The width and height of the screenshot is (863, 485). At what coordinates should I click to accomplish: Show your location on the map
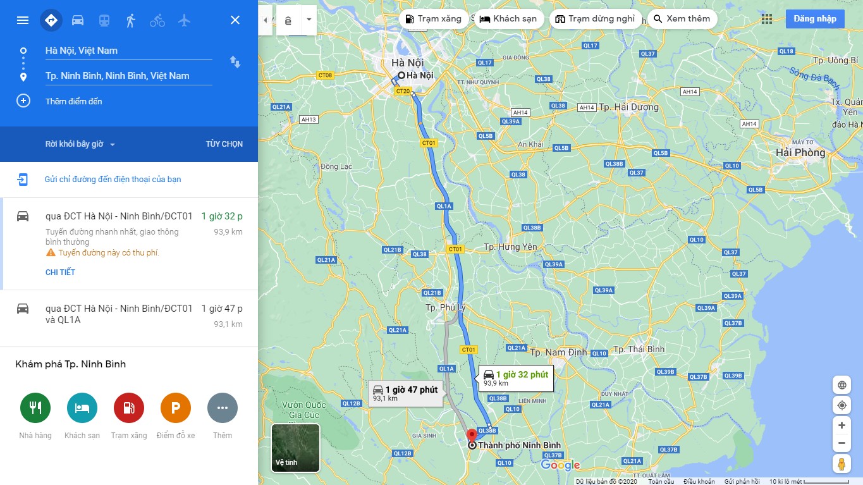842,405
